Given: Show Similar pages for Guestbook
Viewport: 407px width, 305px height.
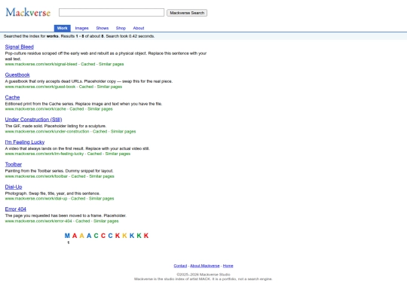Looking at the screenshot, I should (x=109, y=87).
